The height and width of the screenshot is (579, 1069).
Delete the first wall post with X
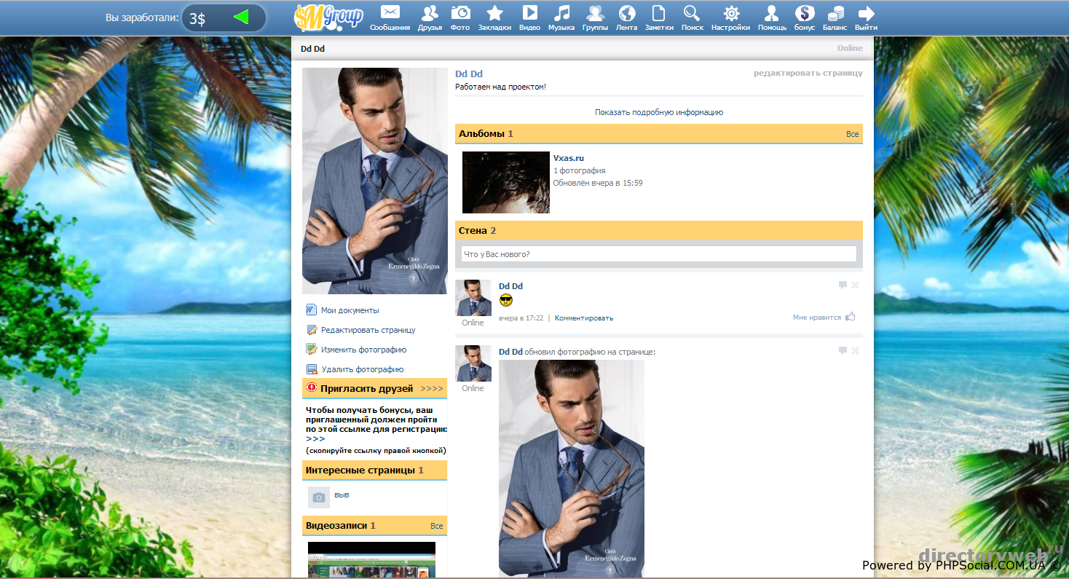(x=855, y=285)
